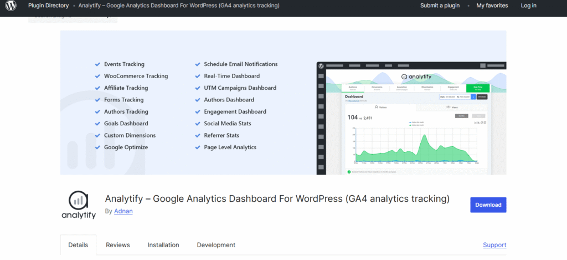Click the Analytify breadcrumb title in header
The height and width of the screenshot is (260, 567).
[x=179, y=6]
